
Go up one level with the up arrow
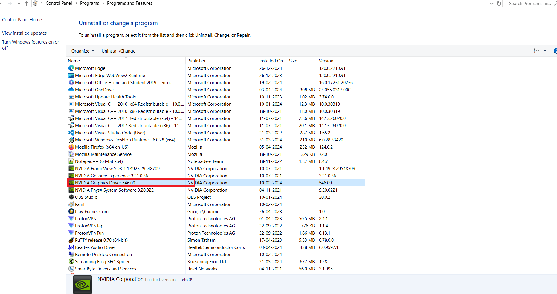pyautogui.click(x=27, y=4)
